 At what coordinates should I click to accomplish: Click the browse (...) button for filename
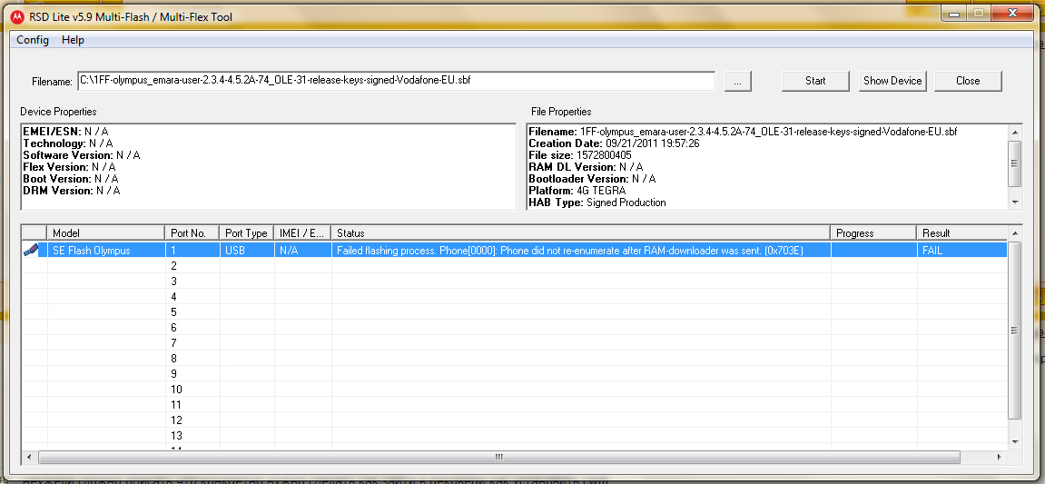pyautogui.click(x=737, y=82)
